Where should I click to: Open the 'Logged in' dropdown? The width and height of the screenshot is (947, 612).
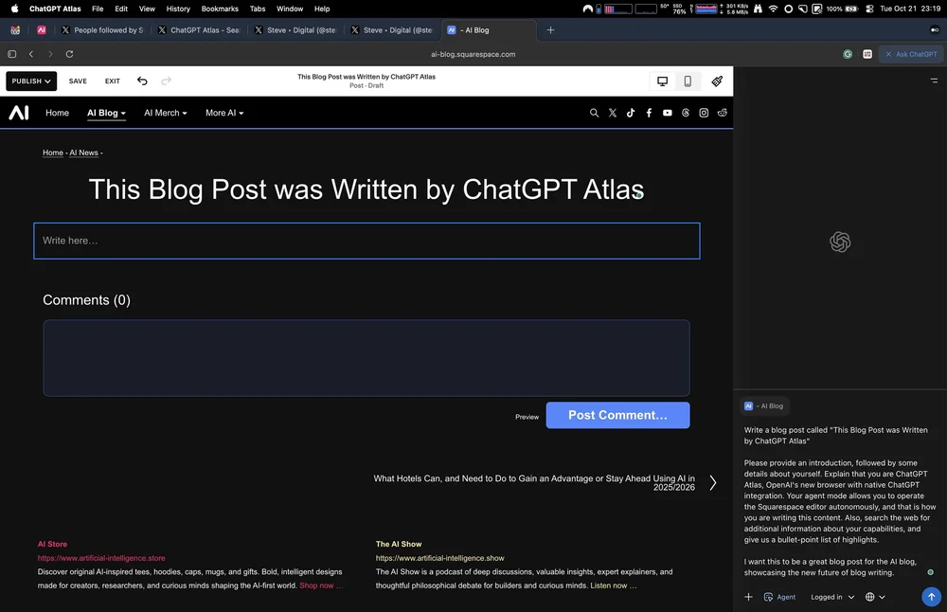point(832,597)
